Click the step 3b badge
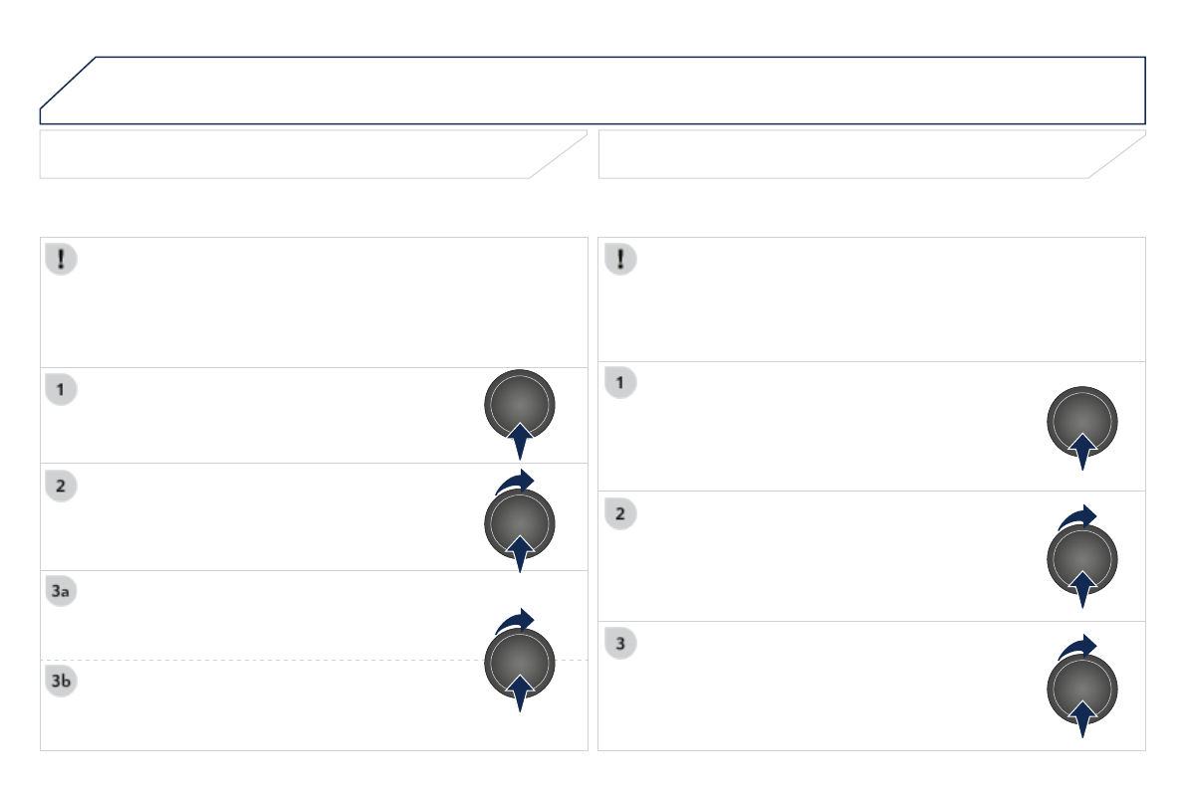The image size is (1186, 790). point(61,682)
